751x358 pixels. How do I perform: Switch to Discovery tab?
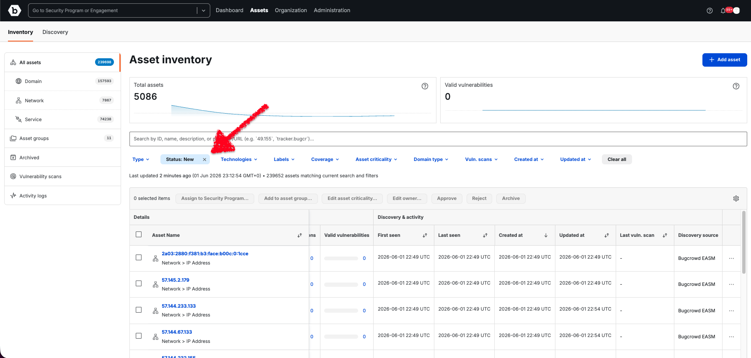pos(55,32)
